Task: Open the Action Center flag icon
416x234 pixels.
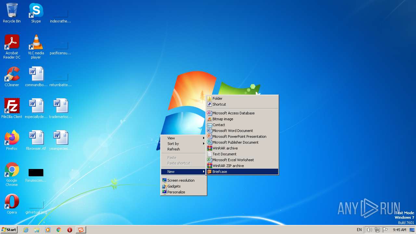Action: click(x=385, y=230)
